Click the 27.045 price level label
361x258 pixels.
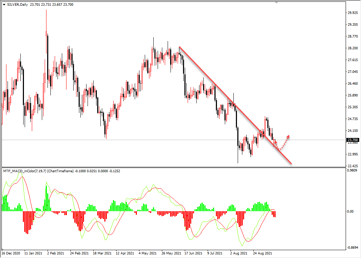click(x=353, y=72)
